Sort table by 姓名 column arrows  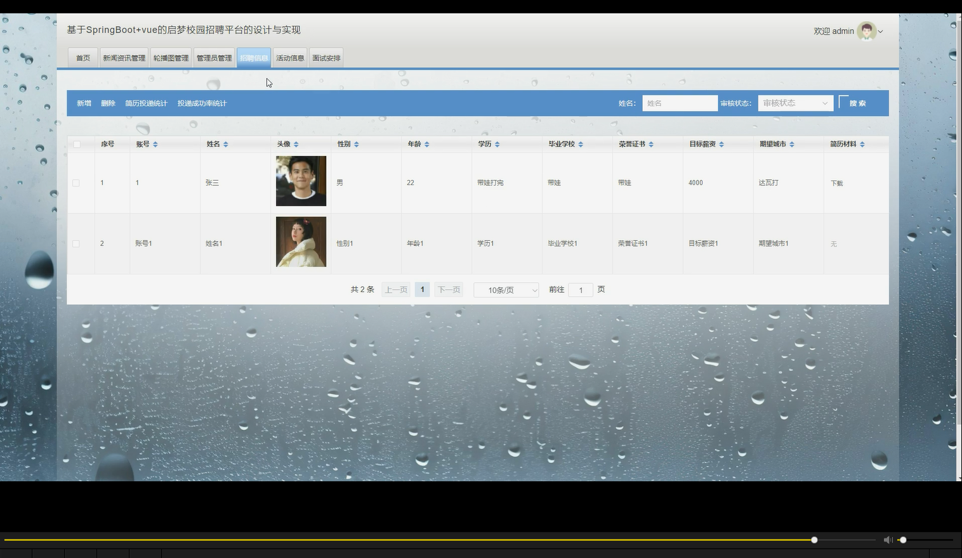[226, 145]
